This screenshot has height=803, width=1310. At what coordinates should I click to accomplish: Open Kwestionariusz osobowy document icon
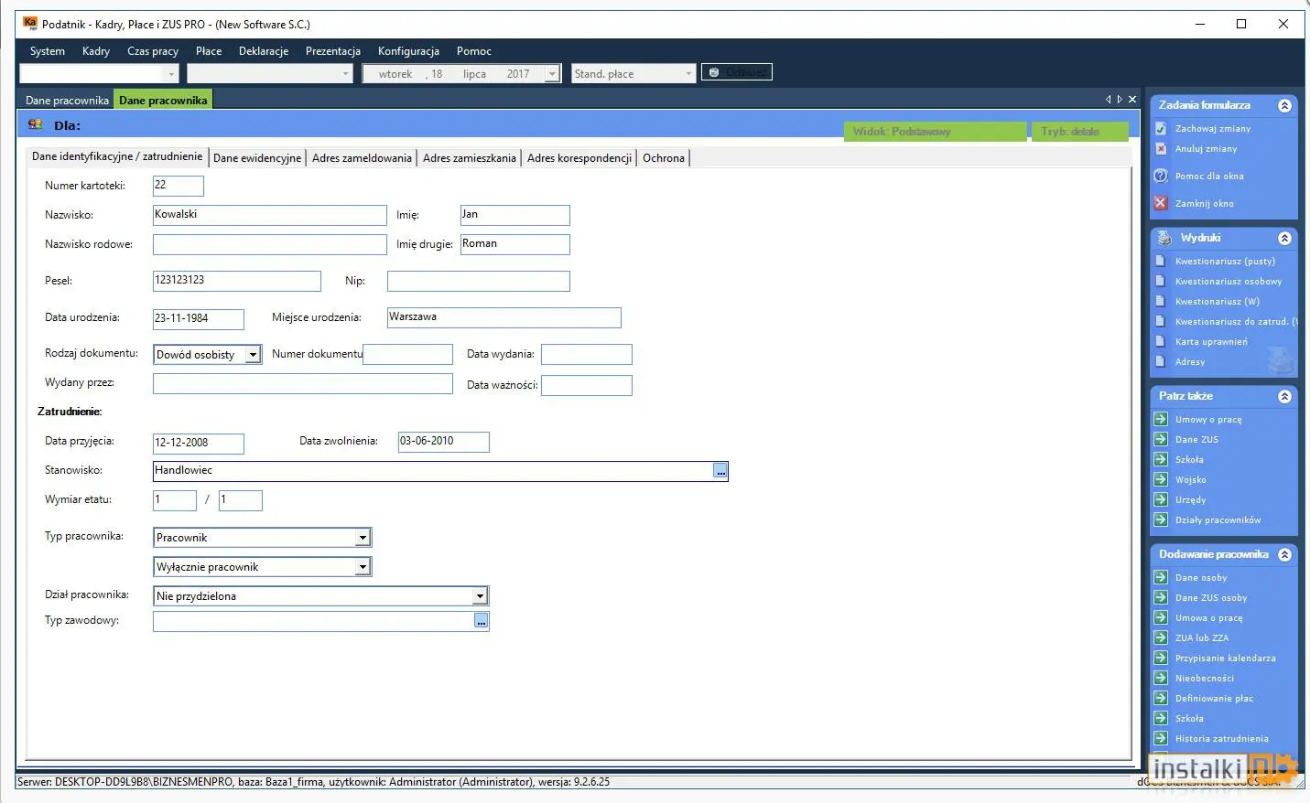point(1161,281)
